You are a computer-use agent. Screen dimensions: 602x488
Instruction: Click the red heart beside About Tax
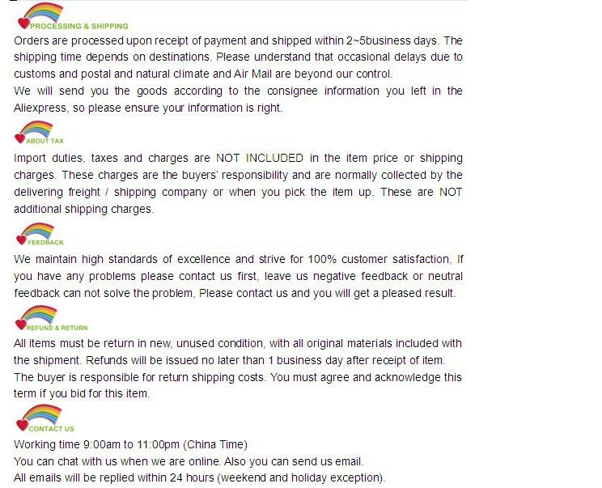click(x=20, y=138)
